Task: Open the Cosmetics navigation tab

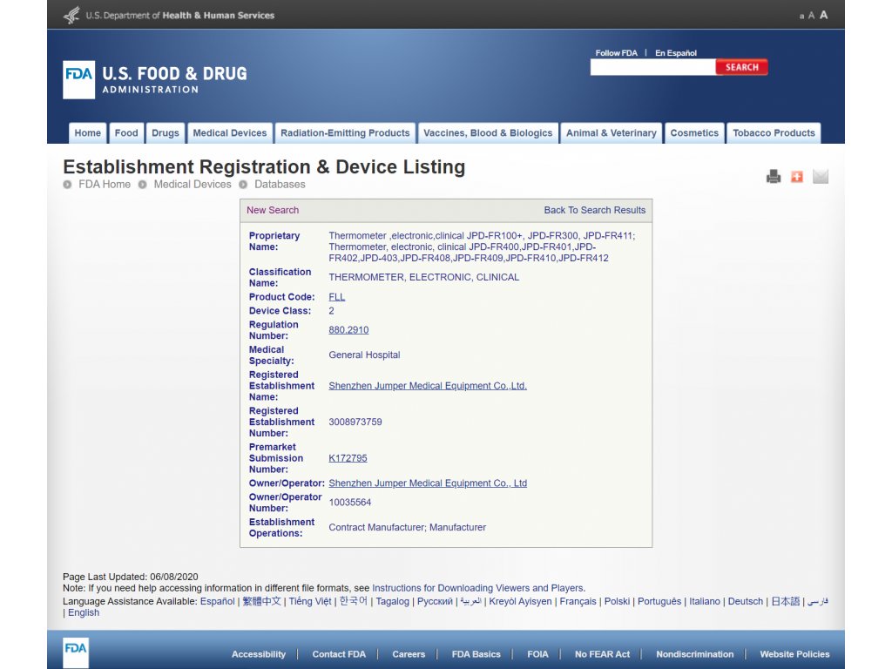Action: pyautogui.click(x=694, y=133)
